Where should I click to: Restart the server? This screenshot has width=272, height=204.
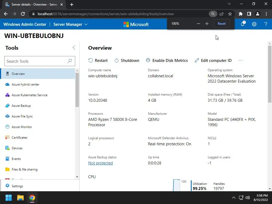coord(98,60)
